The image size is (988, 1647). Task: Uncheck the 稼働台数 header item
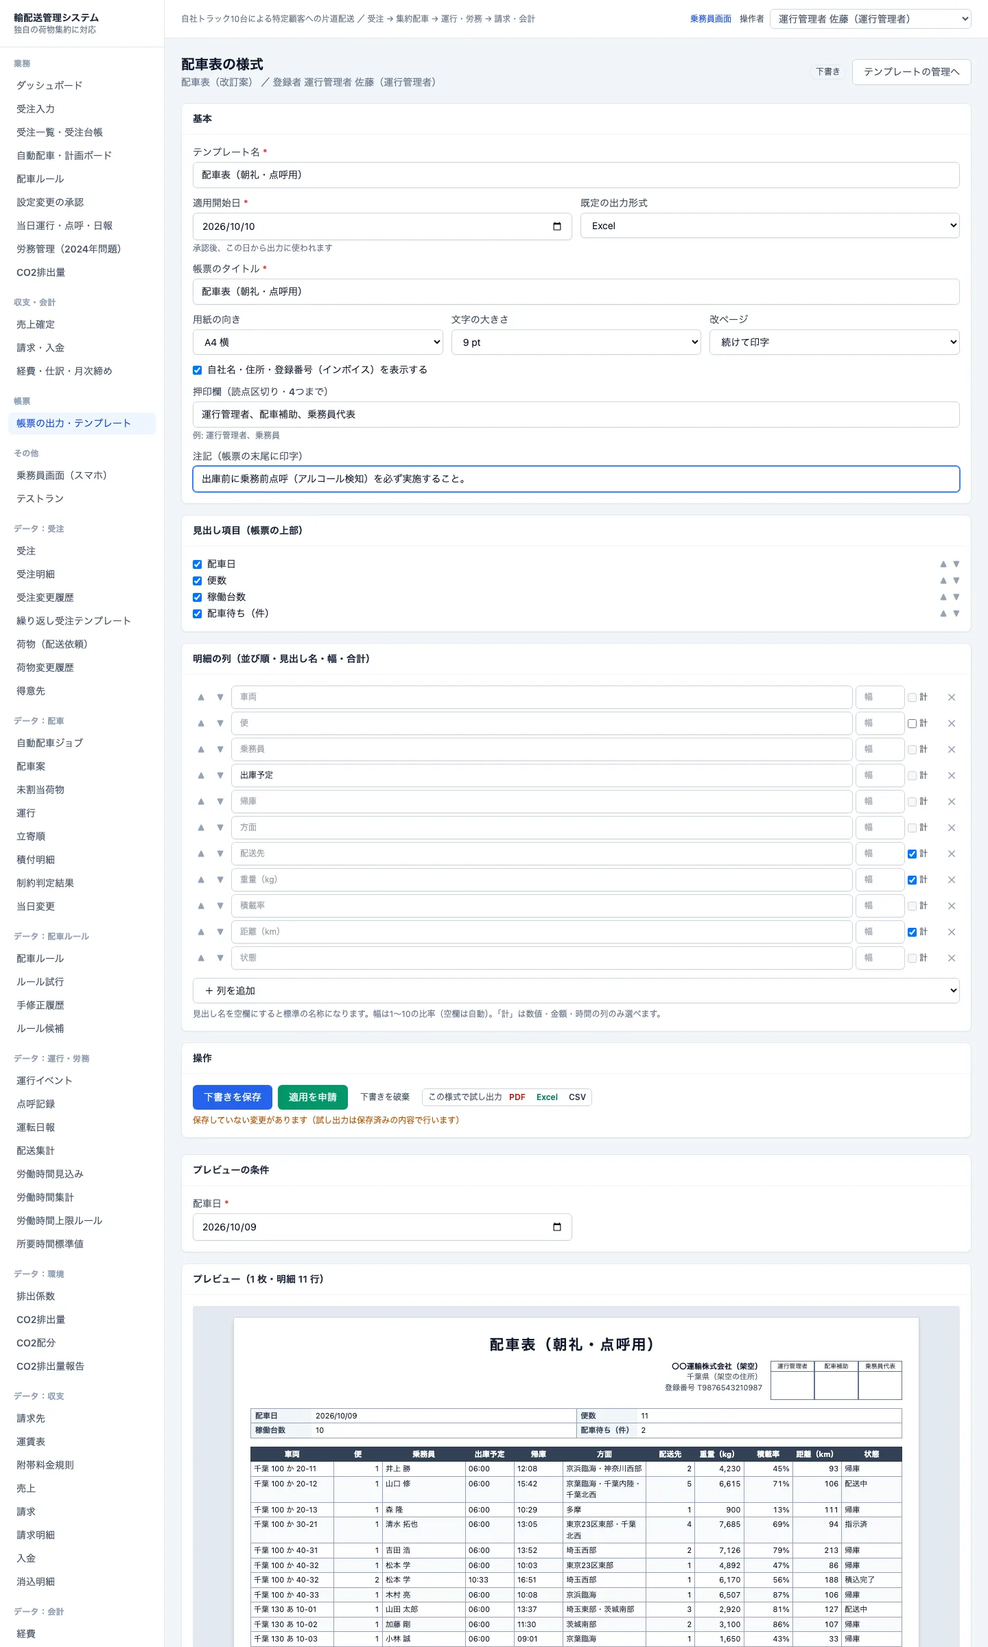(198, 597)
